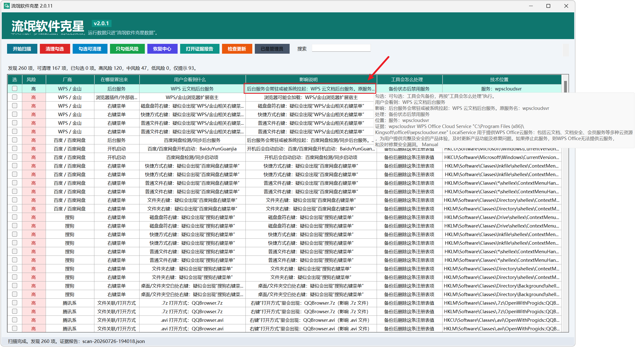Click the 流氓软件克星 app icon in title bar
Screen dimensions: 635x347
(7, 6)
